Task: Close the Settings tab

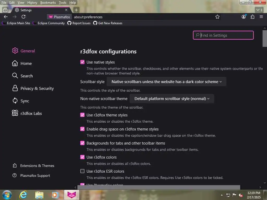Action: (x=66, y=10)
